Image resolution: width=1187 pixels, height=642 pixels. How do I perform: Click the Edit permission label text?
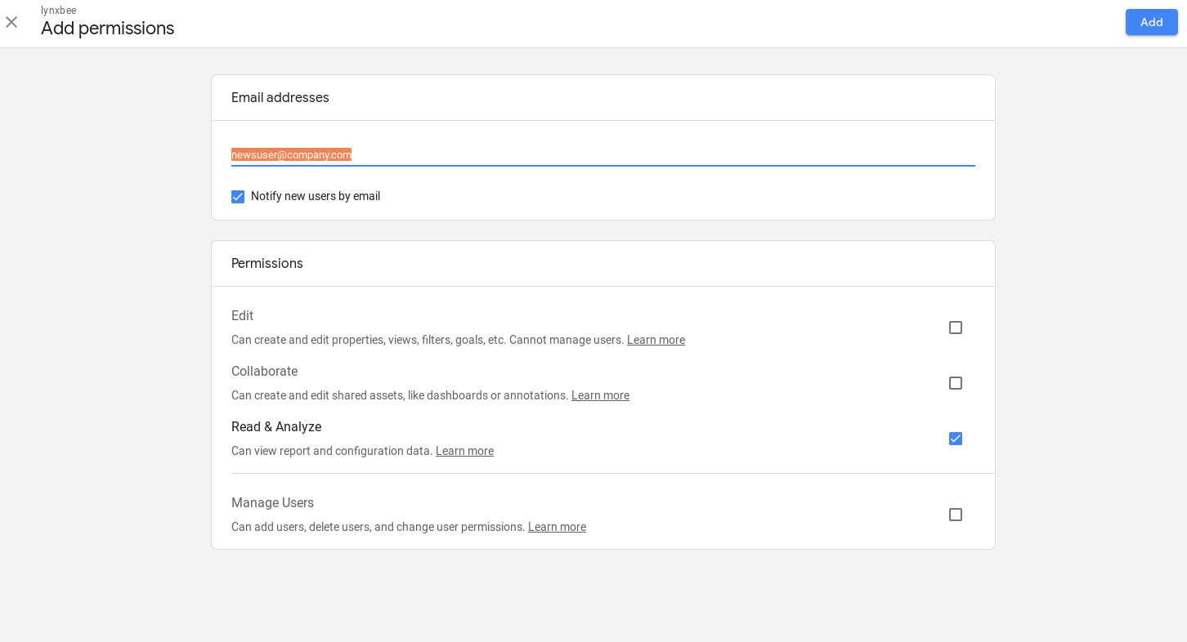[242, 315]
